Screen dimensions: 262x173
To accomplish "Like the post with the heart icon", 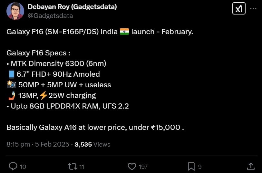I will (132, 166).
